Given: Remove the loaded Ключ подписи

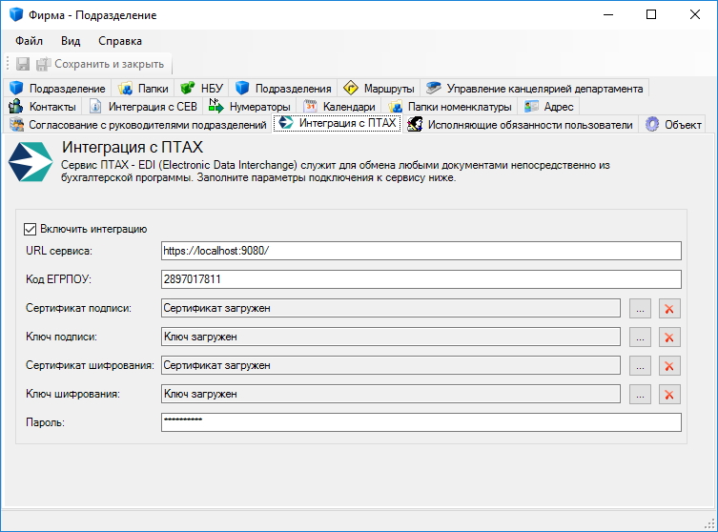Looking at the screenshot, I should click(x=669, y=337).
